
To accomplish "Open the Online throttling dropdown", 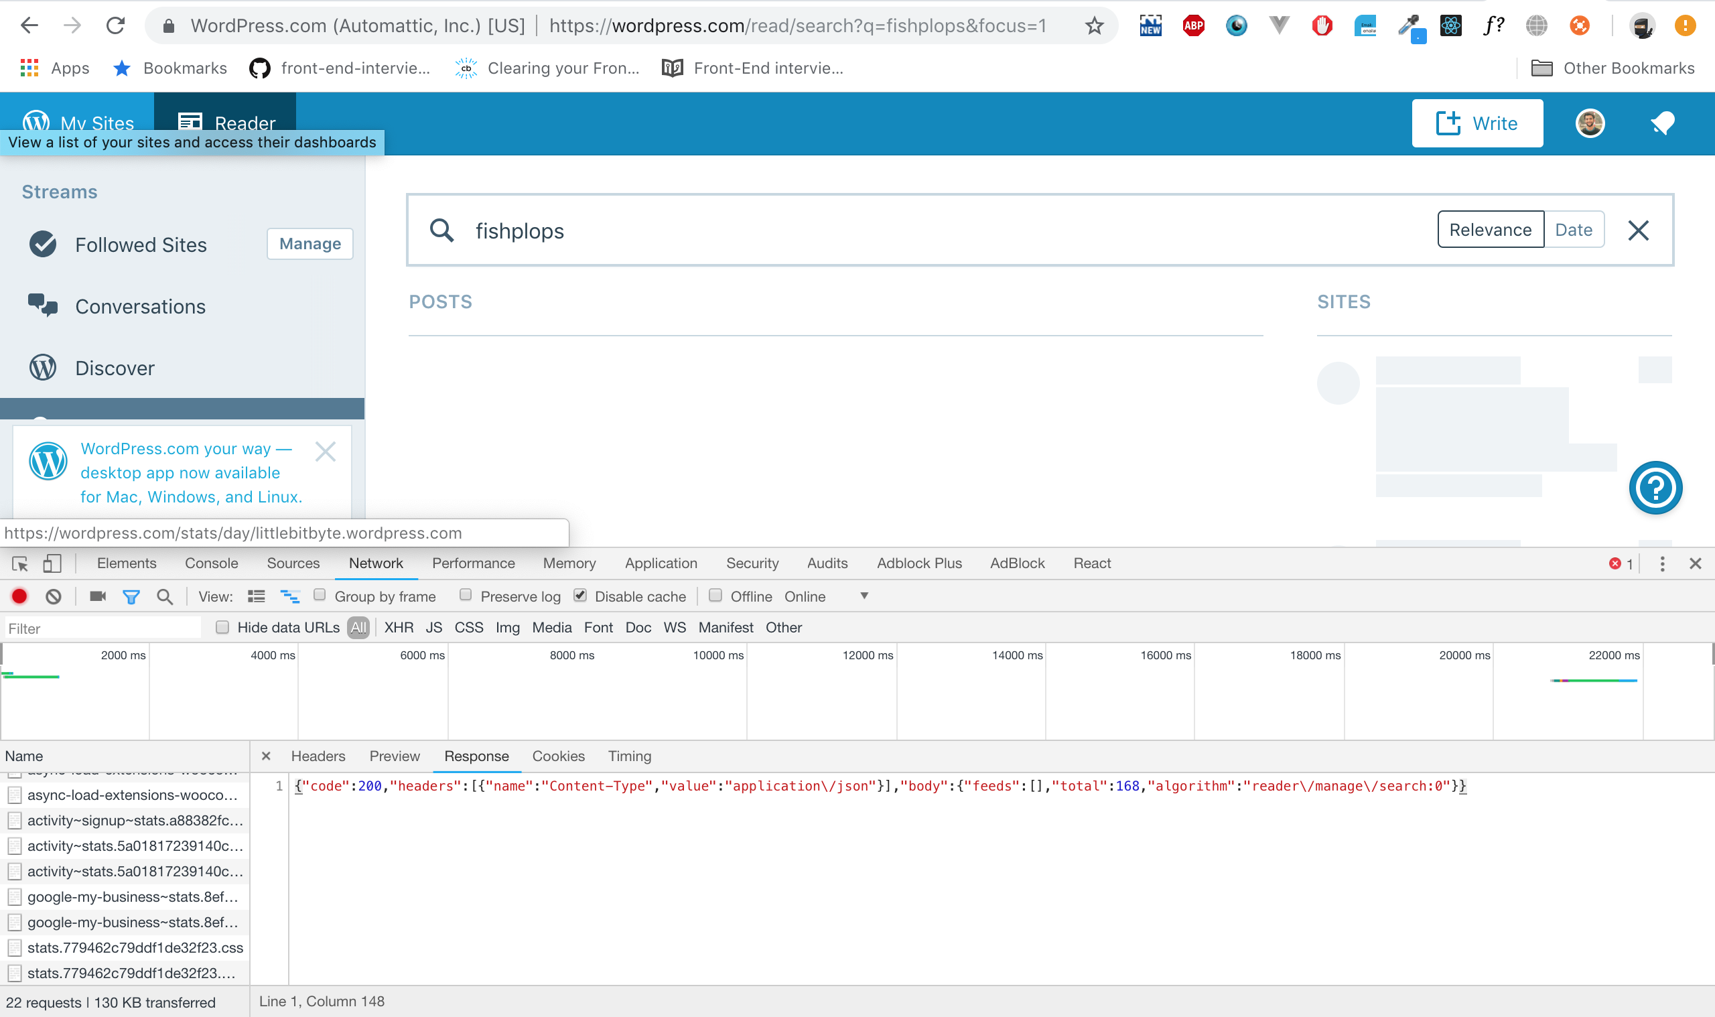I will coord(826,596).
